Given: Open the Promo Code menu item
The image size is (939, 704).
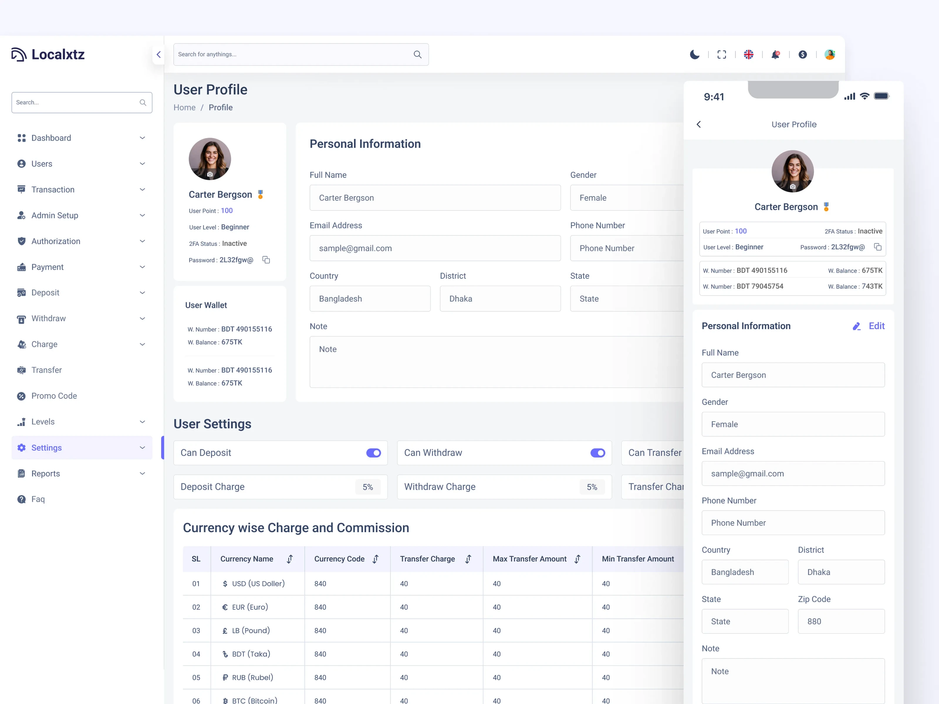Looking at the screenshot, I should (x=54, y=396).
